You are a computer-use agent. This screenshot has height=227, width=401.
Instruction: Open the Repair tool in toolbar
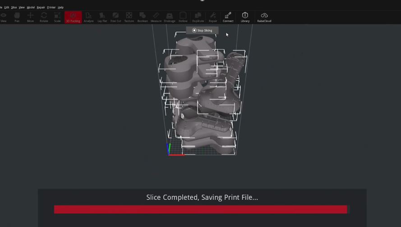[x=213, y=18]
